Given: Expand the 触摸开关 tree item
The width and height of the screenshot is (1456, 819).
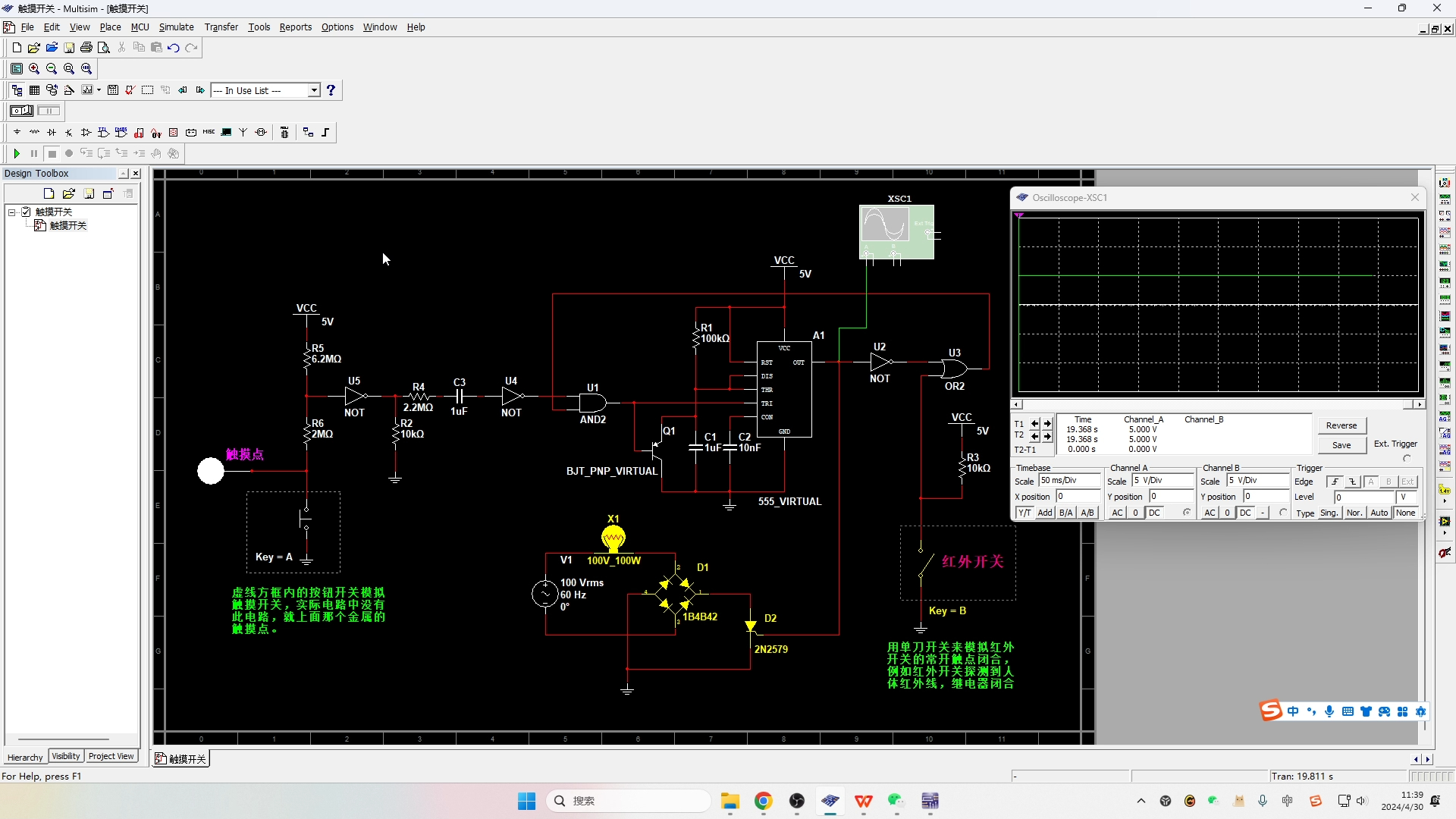Looking at the screenshot, I should coord(10,211).
